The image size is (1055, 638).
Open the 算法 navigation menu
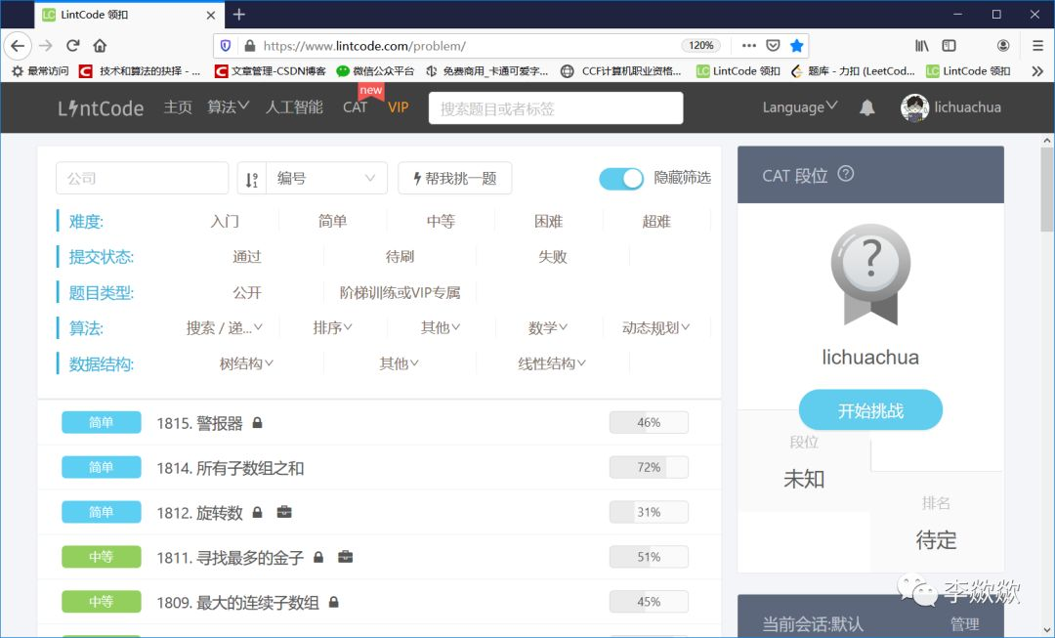[227, 107]
